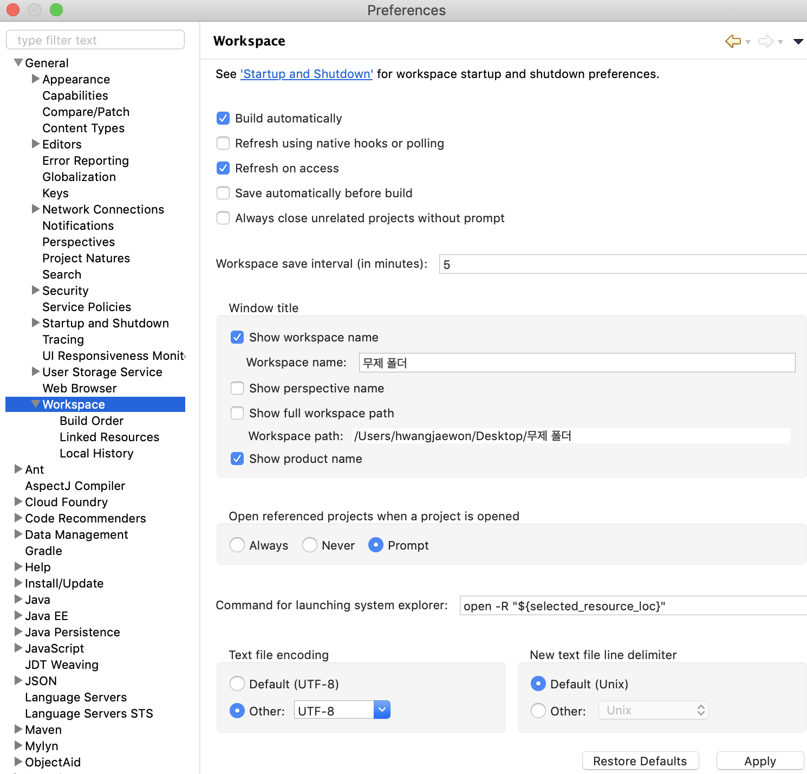Expand the Maven preferences node

point(18,729)
